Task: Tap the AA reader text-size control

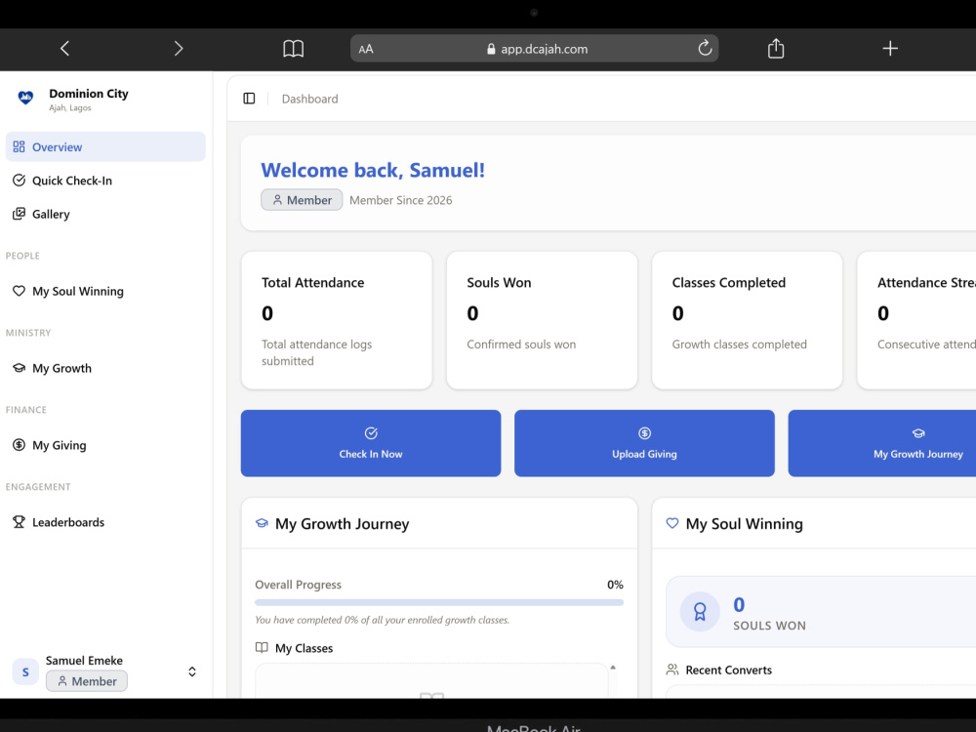Action: pyautogui.click(x=366, y=49)
